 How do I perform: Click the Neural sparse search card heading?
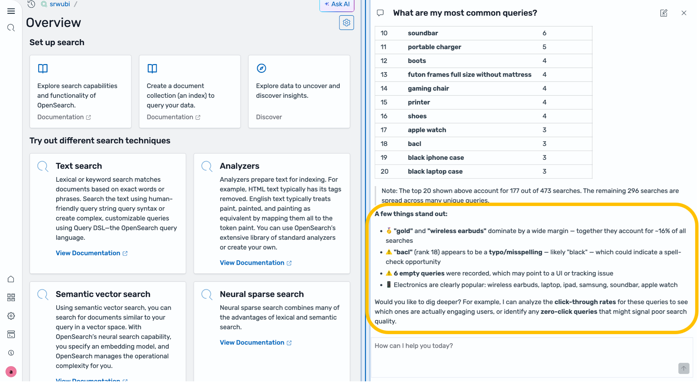pyautogui.click(x=262, y=294)
